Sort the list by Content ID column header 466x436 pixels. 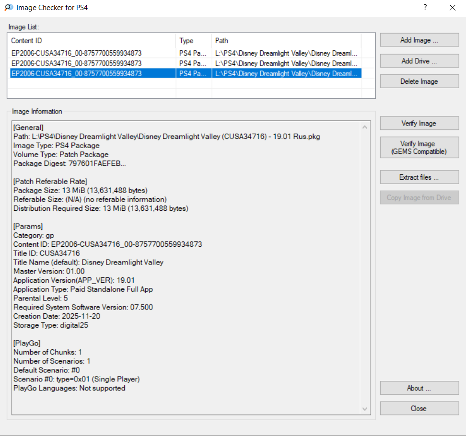[x=91, y=41]
